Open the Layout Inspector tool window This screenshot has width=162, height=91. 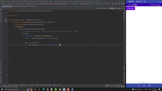tap(118, 85)
